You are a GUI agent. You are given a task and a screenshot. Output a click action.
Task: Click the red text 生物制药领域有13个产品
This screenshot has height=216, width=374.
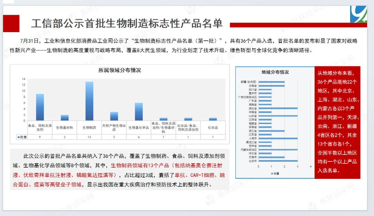point(140,166)
